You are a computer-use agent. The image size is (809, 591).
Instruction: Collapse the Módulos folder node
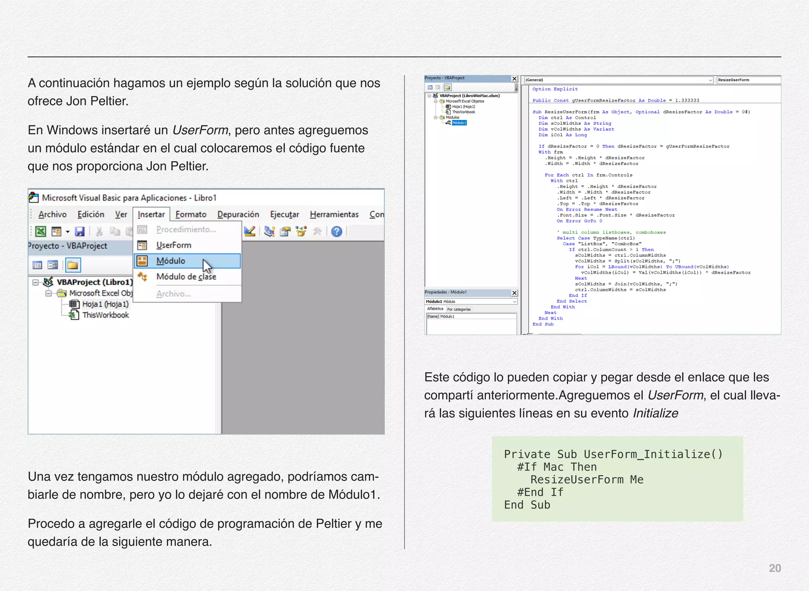(x=436, y=117)
